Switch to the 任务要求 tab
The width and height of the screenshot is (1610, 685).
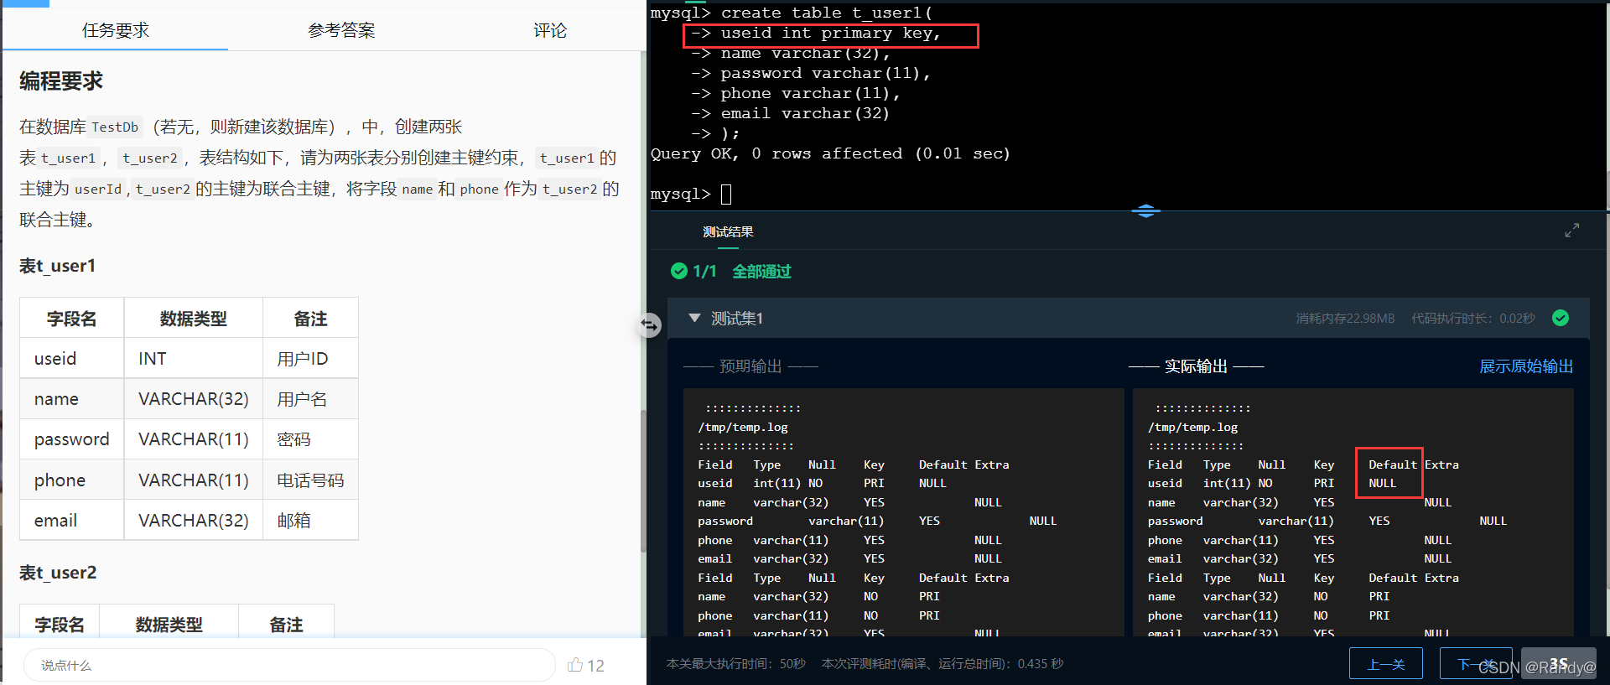[x=115, y=30]
